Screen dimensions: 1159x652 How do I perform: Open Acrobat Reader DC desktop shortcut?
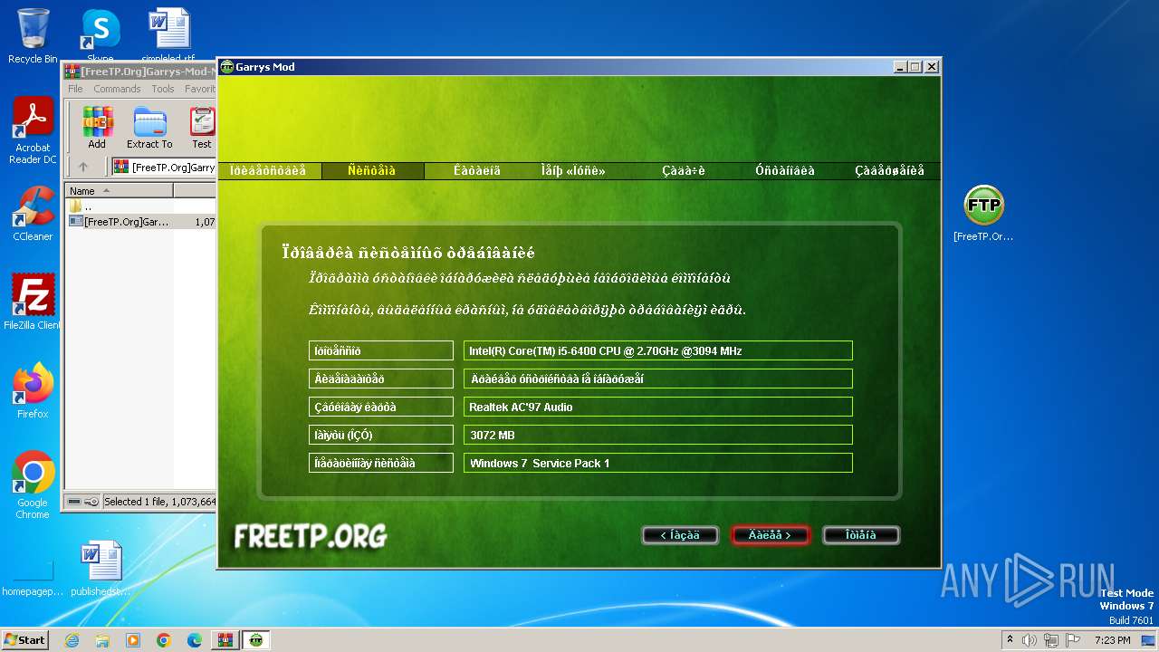click(33, 130)
